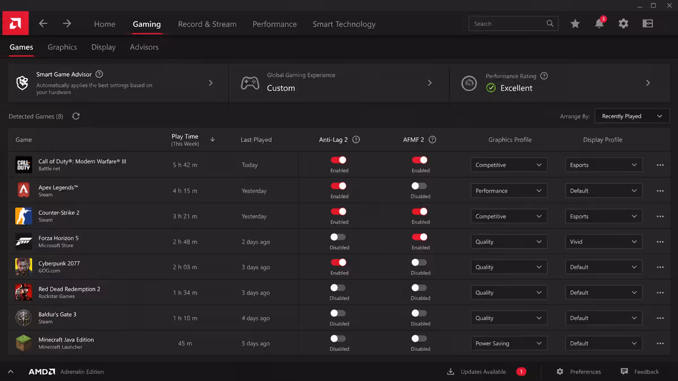This screenshot has width=678, height=381.
Task: Refresh the detected games list
Action: (76, 116)
